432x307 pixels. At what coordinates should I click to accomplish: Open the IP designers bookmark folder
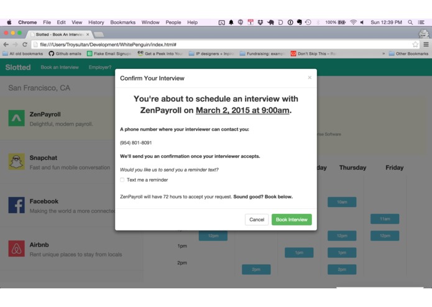point(211,53)
